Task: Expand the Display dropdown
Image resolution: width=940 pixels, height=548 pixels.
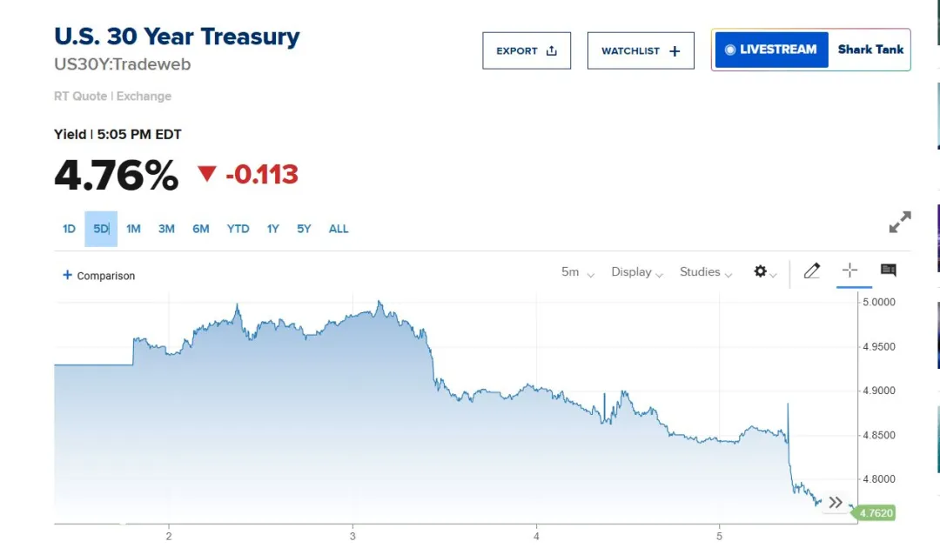Action: click(x=637, y=272)
